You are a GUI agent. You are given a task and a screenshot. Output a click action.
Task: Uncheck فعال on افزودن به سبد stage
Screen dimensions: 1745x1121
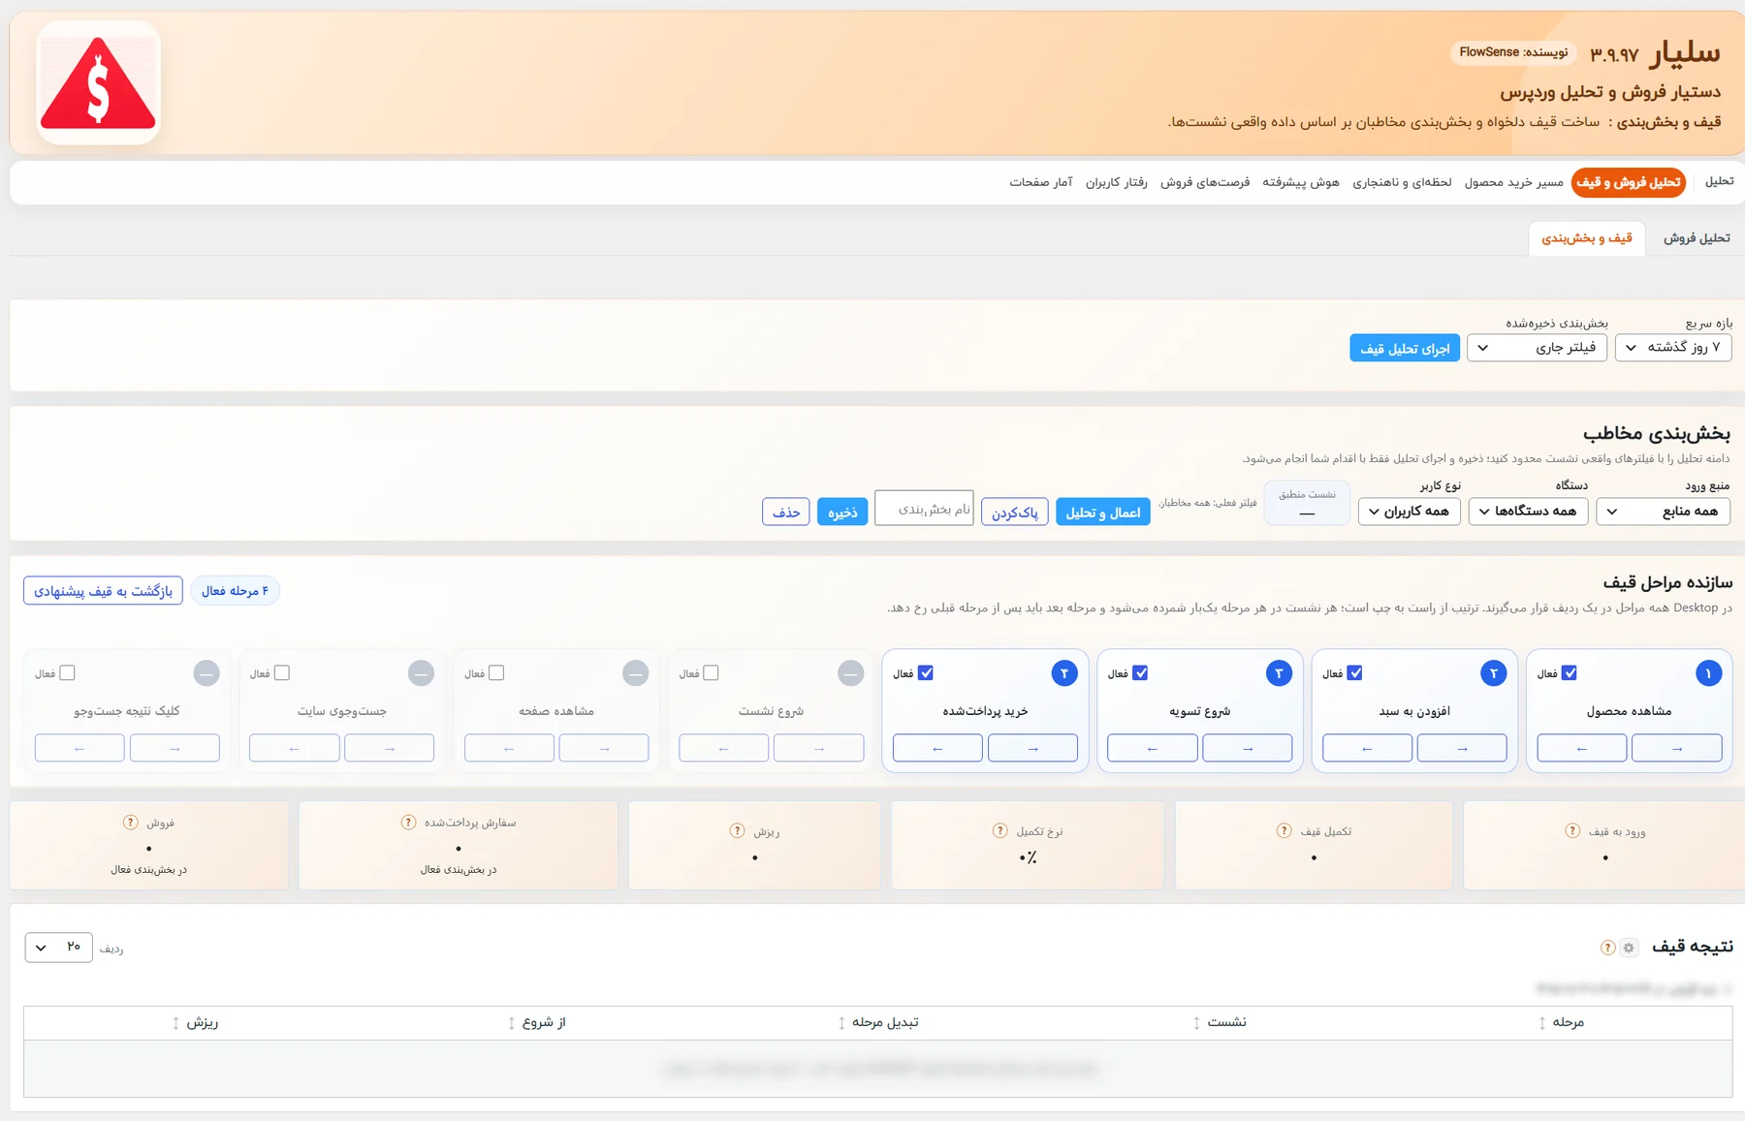[1354, 672]
